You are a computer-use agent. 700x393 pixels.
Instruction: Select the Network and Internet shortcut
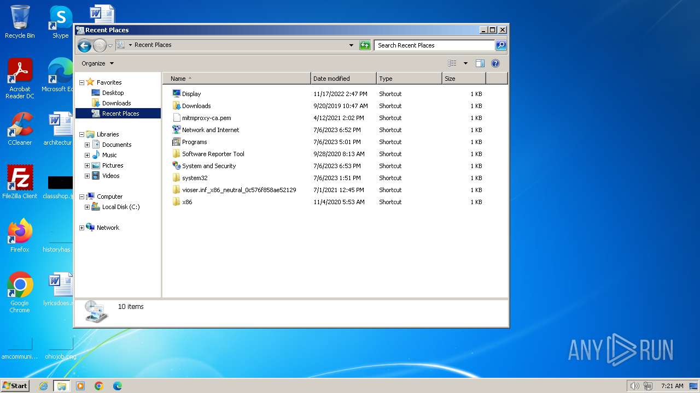click(211, 130)
